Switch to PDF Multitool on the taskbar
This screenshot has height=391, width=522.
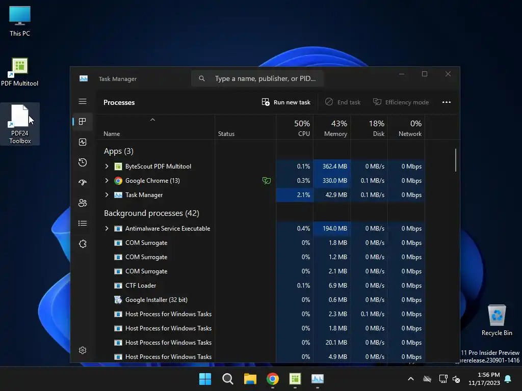pyautogui.click(x=295, y=379)
